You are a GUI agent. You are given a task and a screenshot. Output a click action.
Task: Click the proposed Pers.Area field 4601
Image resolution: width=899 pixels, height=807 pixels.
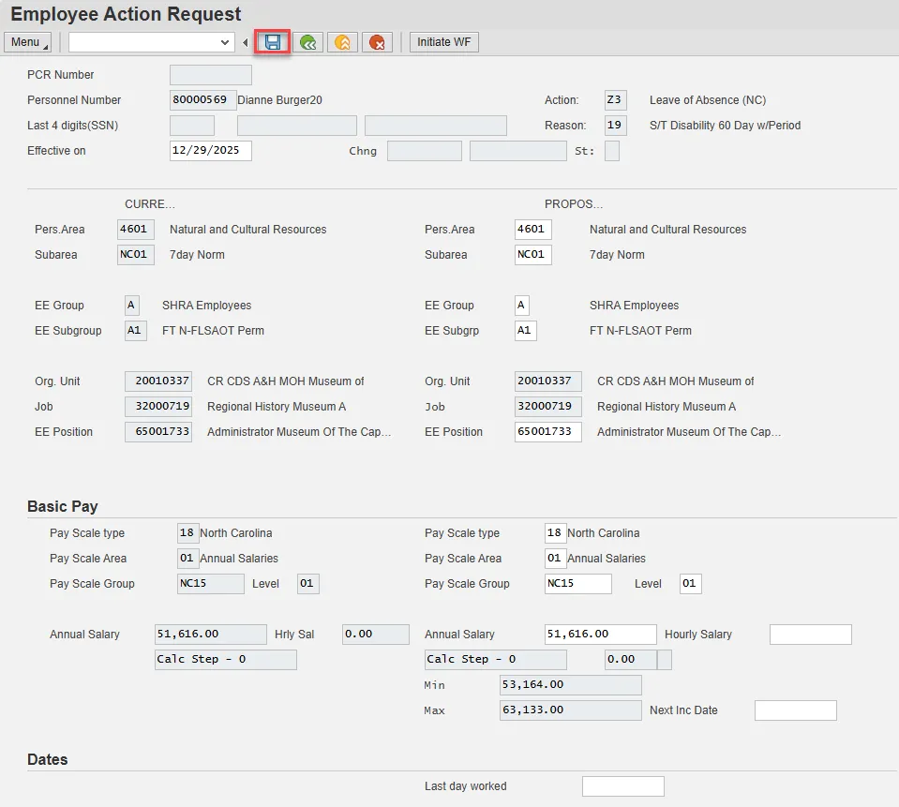[532, 230]
